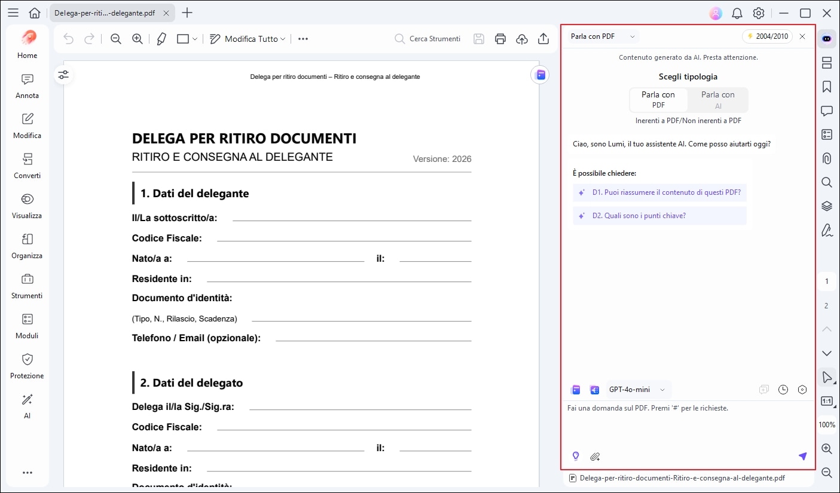Viewport: 840px width, 493px height.
Task: Open the Modifica Tutto dropdown
Action: click(x=248, y=39)
